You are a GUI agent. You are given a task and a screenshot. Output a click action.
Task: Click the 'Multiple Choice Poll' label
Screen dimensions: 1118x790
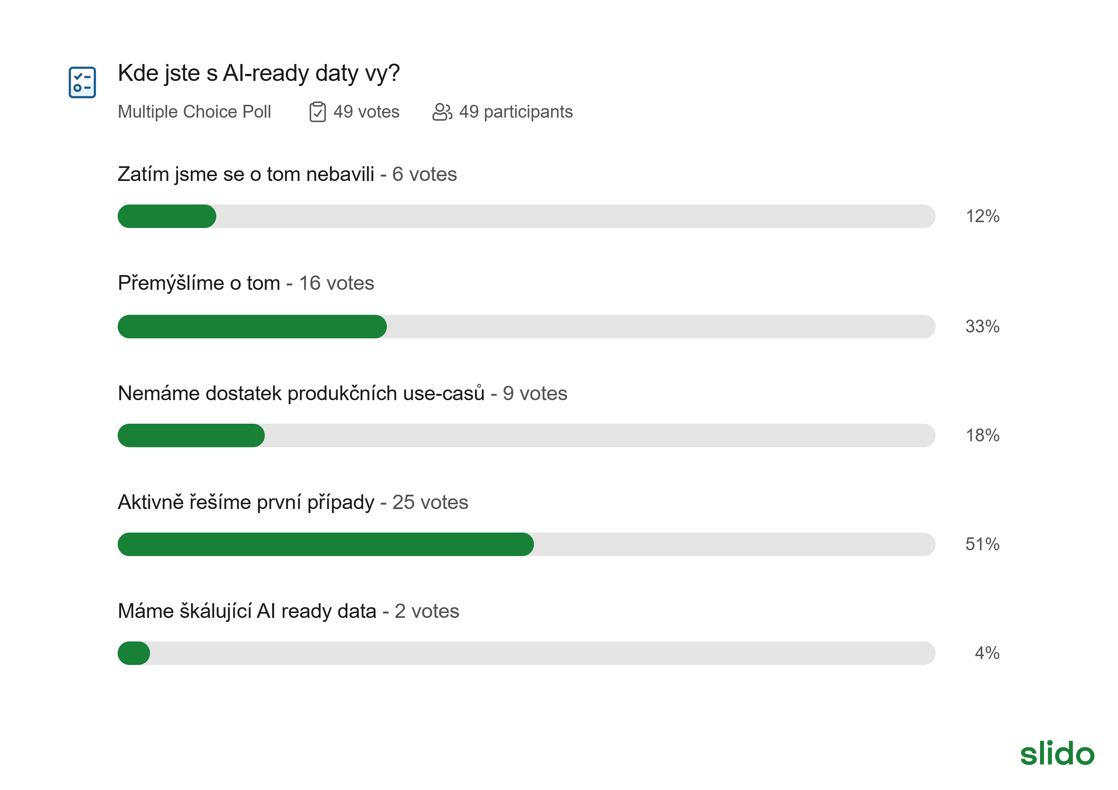click(194, 111)
